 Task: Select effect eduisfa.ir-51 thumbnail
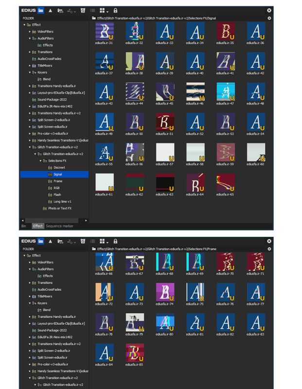(x=165, y=122)
